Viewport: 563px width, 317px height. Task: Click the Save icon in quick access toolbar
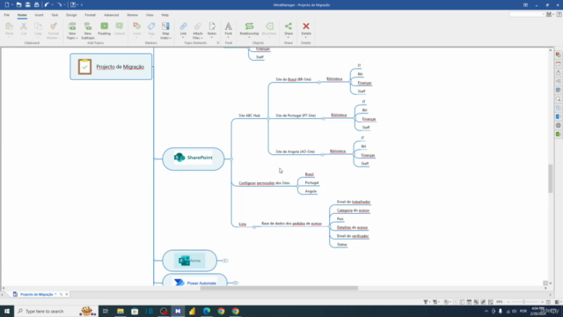27,4
